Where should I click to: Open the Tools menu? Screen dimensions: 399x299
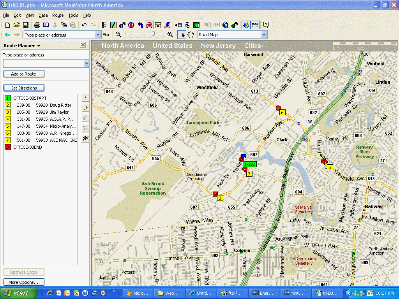point(73,15)
